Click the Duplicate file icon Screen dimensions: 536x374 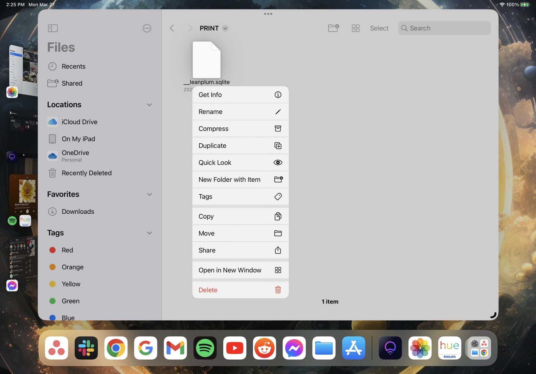pos(278,145)
